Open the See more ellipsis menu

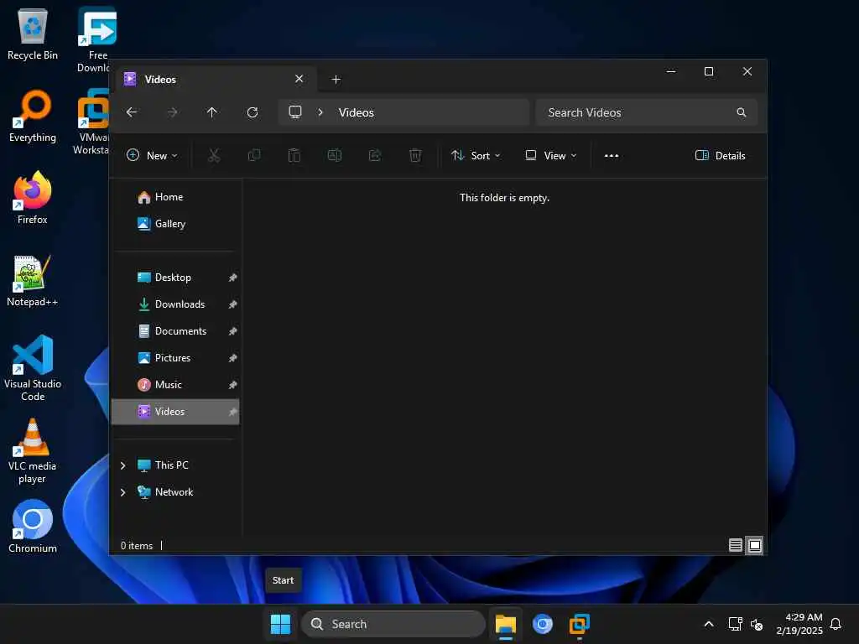coord(612,155)
